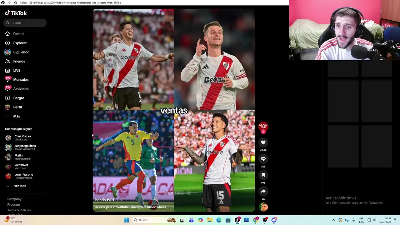The width and height of the screenshot is (400, 225).
Task: Click the Cuentas que sigues heading
Action: 18,129
